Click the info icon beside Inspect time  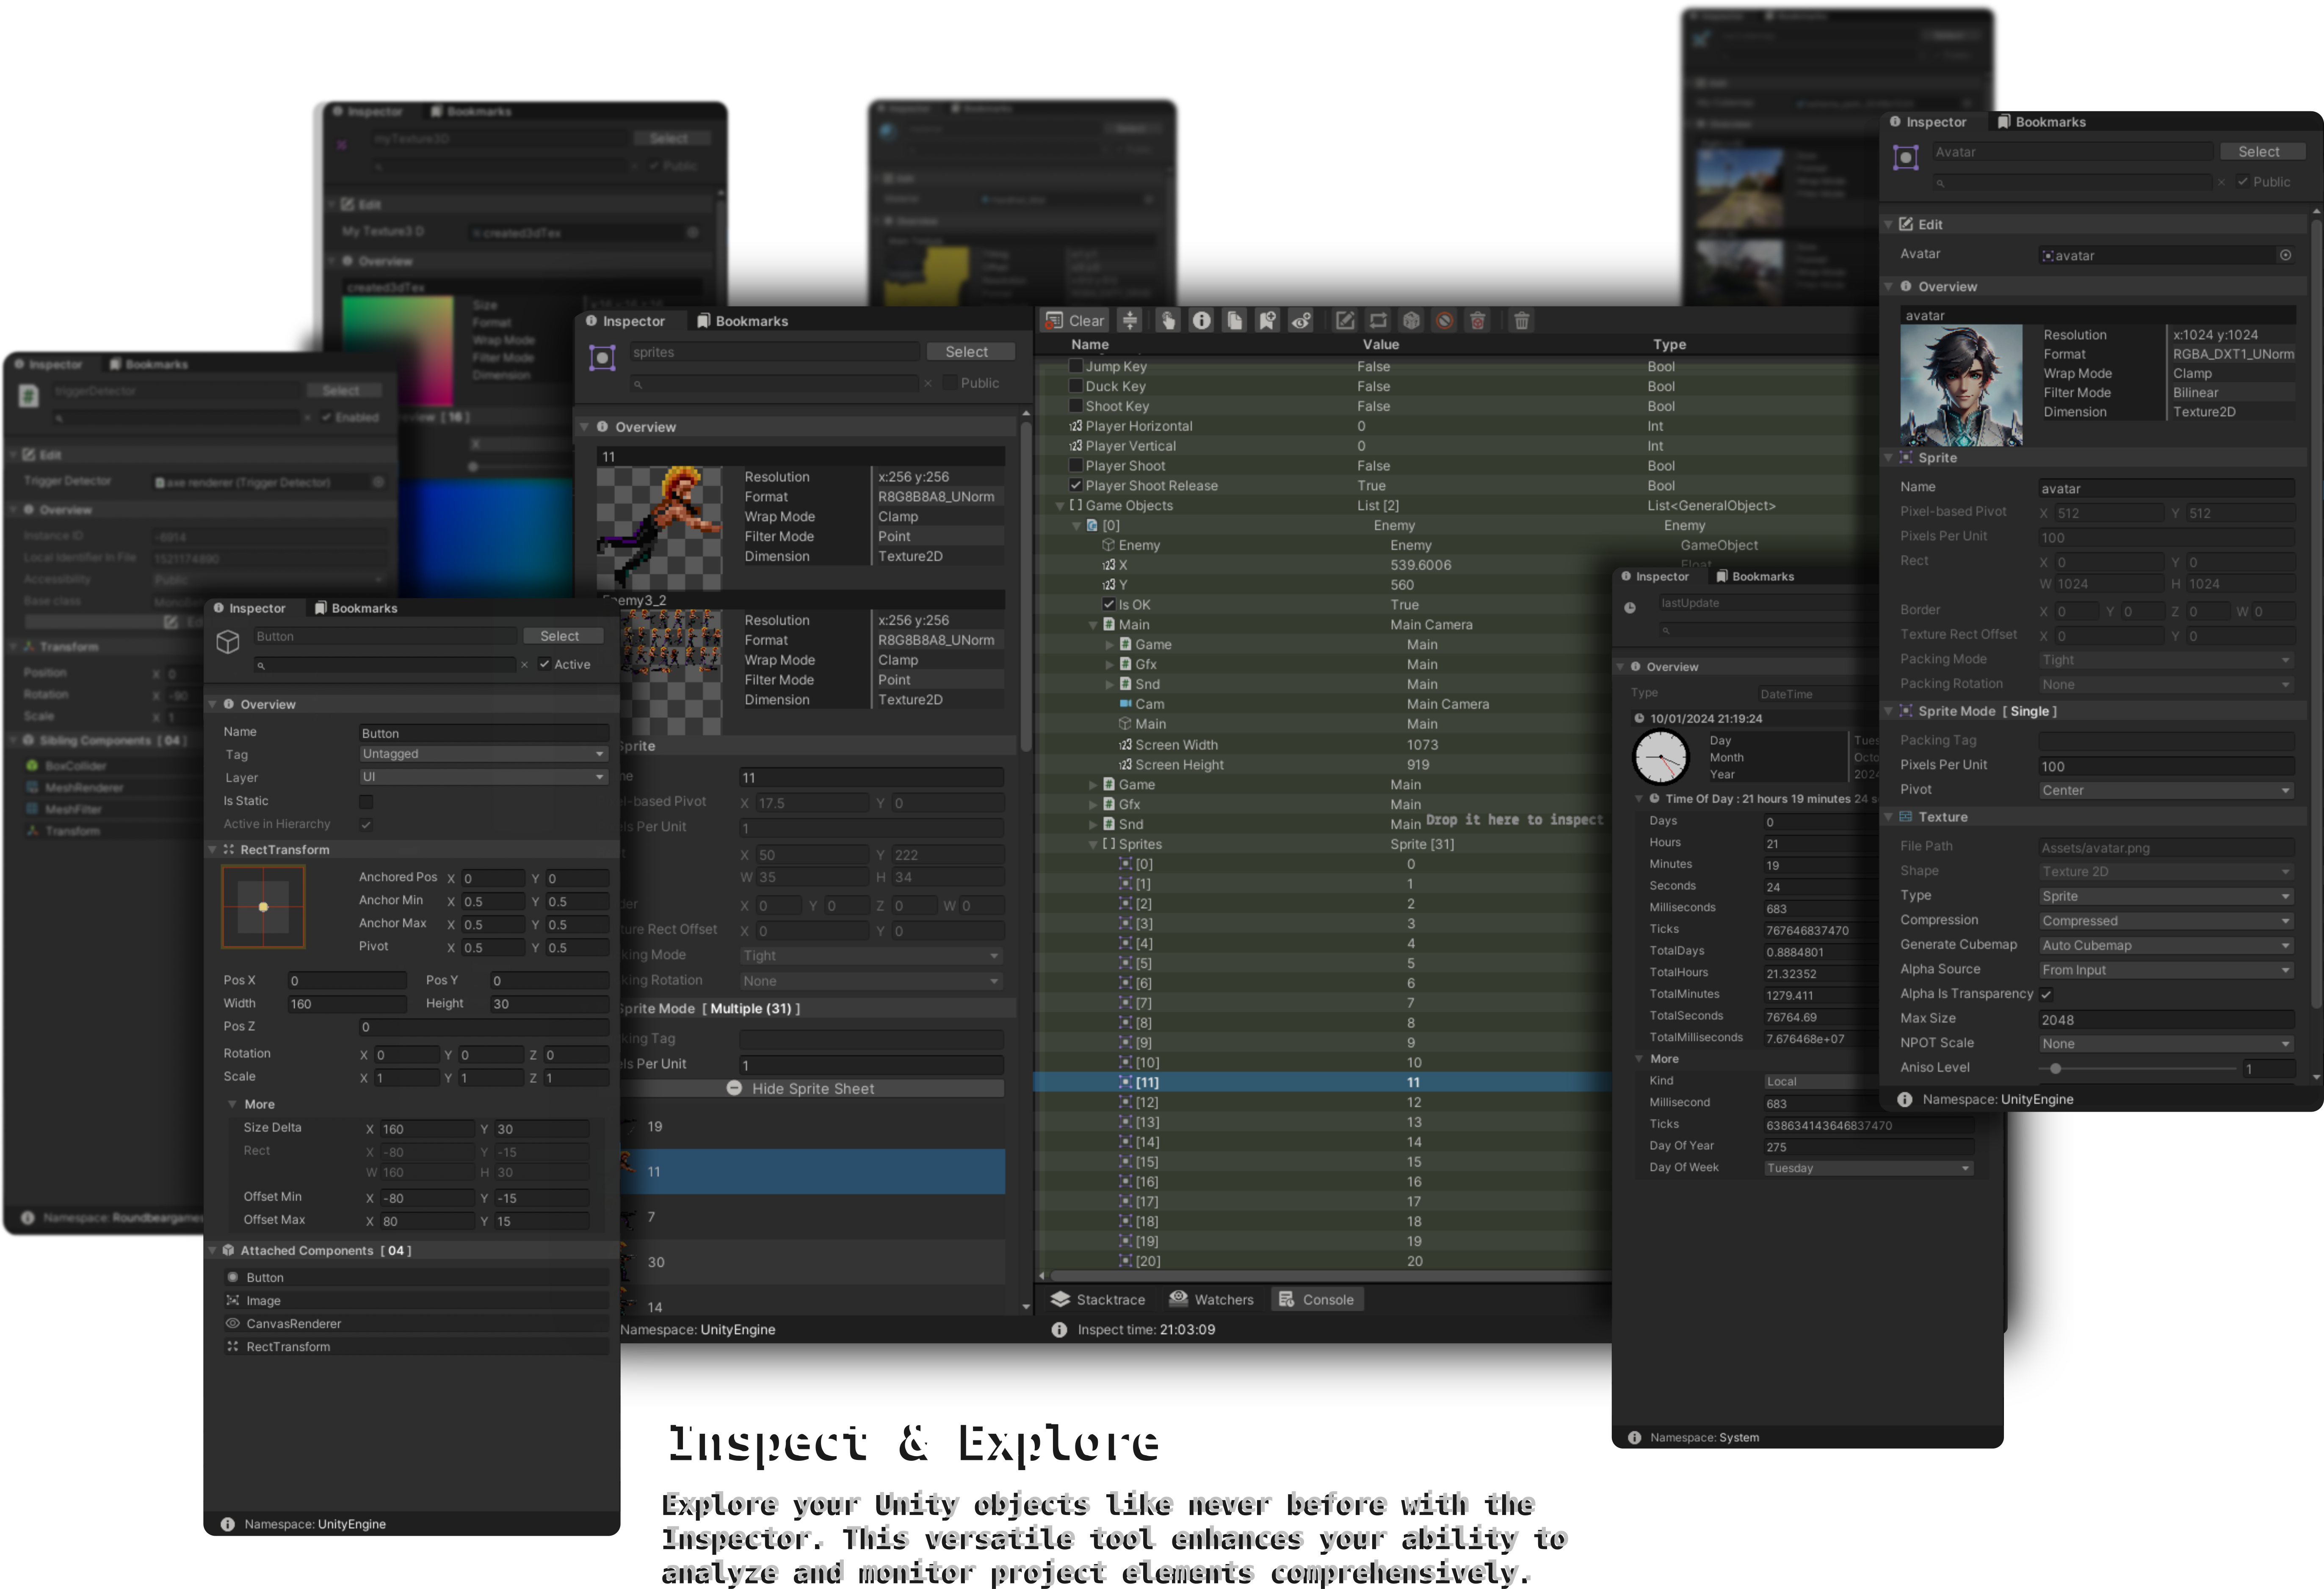coord(1059,1329)
